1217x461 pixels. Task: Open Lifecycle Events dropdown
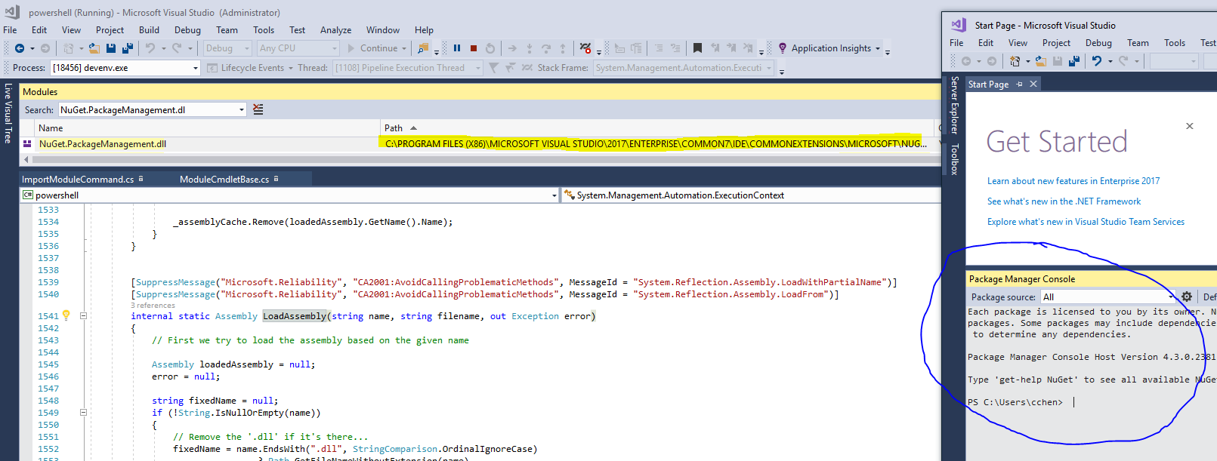pyautogui.click(x=249, y=68)
